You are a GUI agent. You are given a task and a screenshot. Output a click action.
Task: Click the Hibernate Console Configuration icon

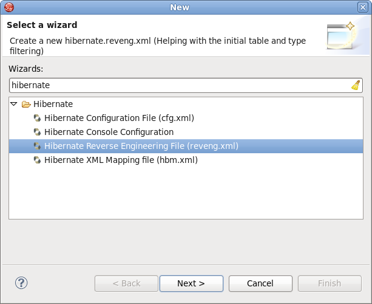[x=38, y=132]
